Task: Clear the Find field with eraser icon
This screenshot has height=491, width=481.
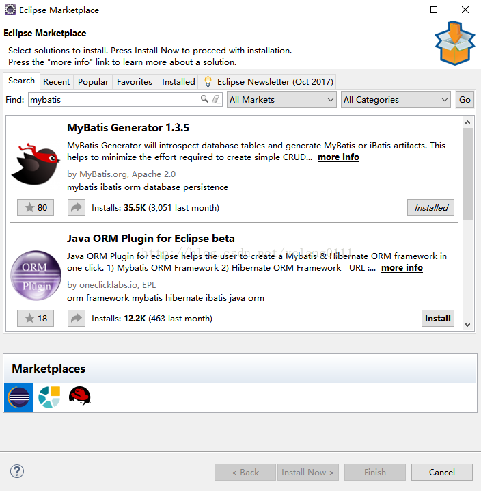Action: coord(216,99)
